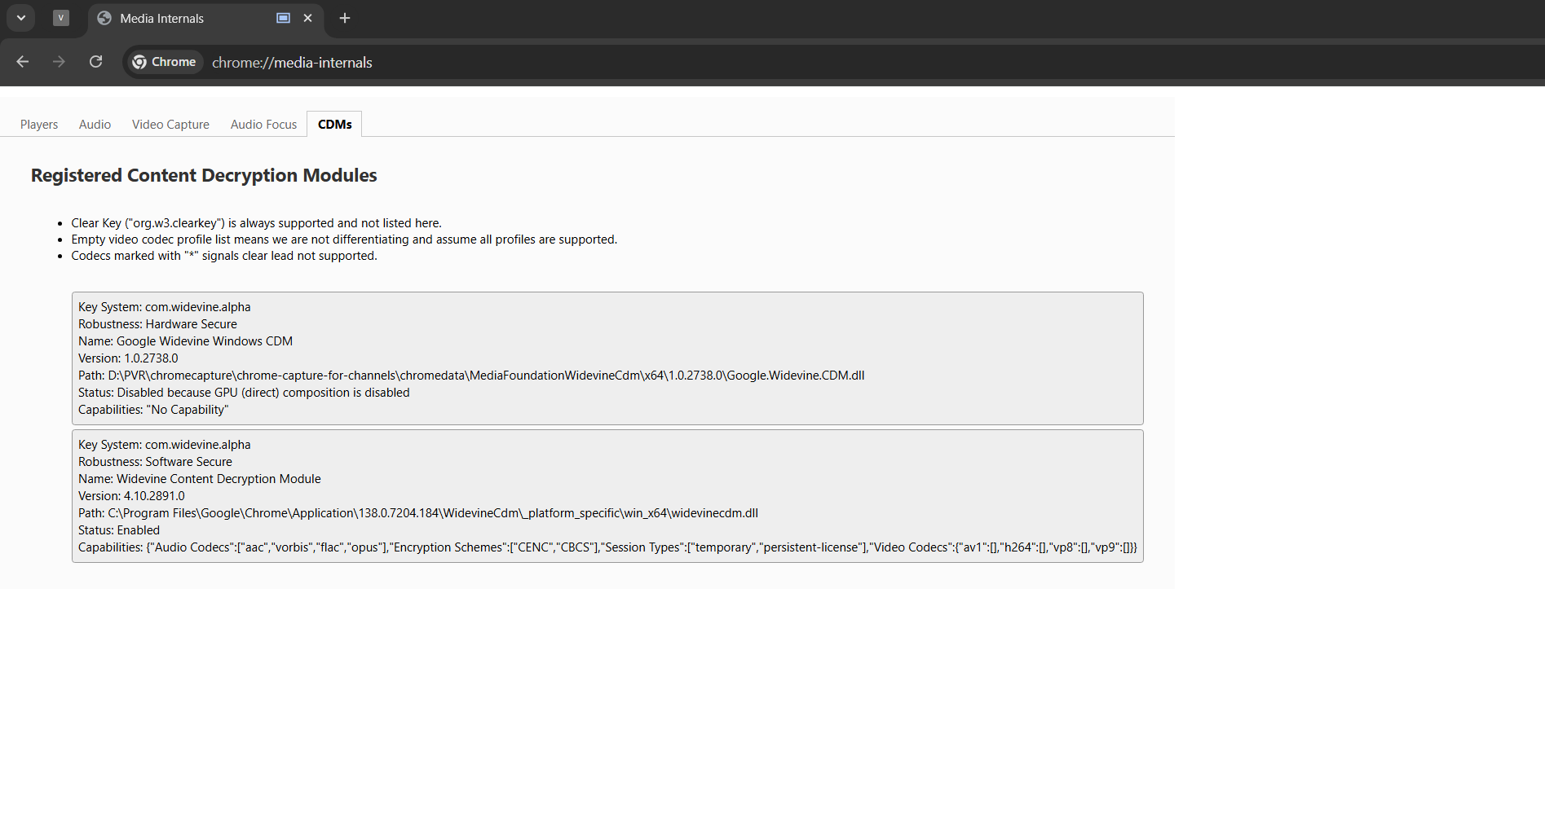The height and width of the screenshot is (826, 1545).
Task: Open the tab search chevron dropdown
Action: tap(21, 18)
